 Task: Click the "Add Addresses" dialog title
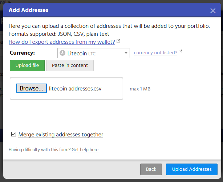28,10
